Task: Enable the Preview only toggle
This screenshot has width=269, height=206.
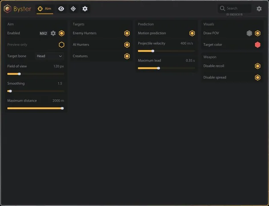Action: point(62,45)
